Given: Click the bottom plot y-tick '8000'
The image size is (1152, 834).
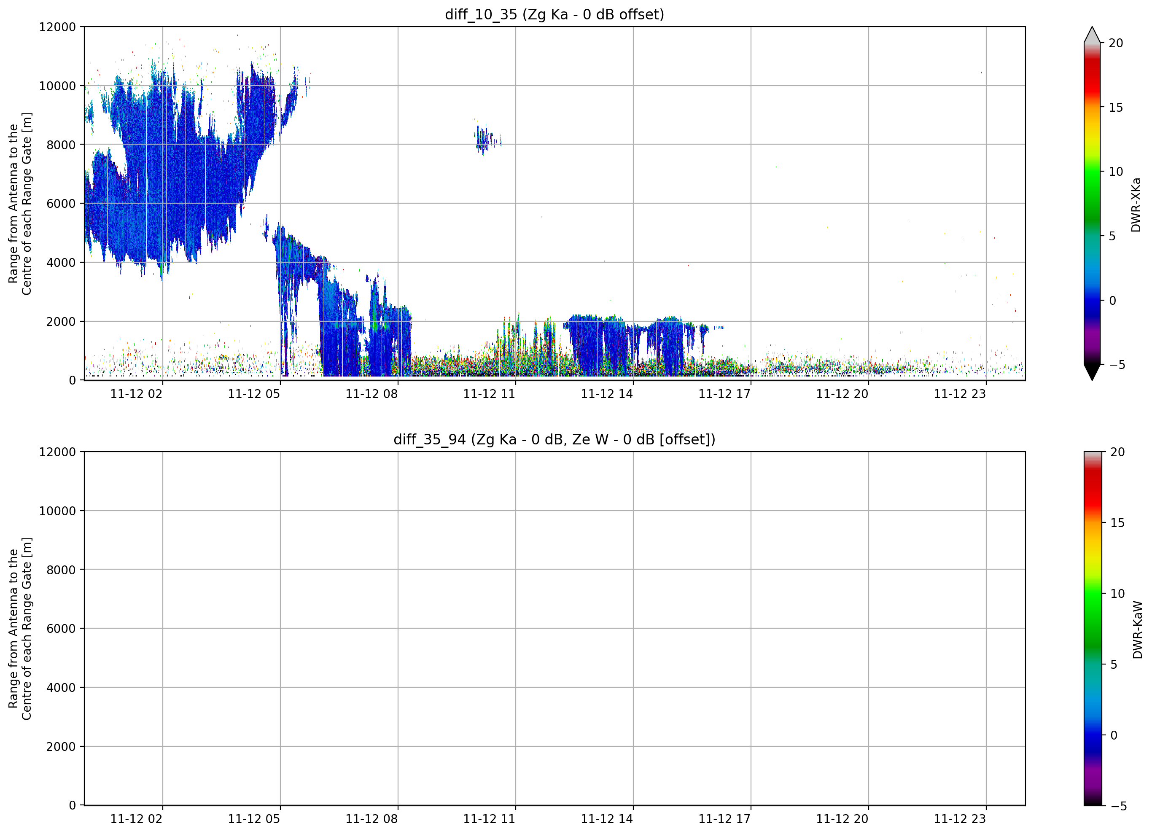Looking at the screenshot, I should 61,570.
